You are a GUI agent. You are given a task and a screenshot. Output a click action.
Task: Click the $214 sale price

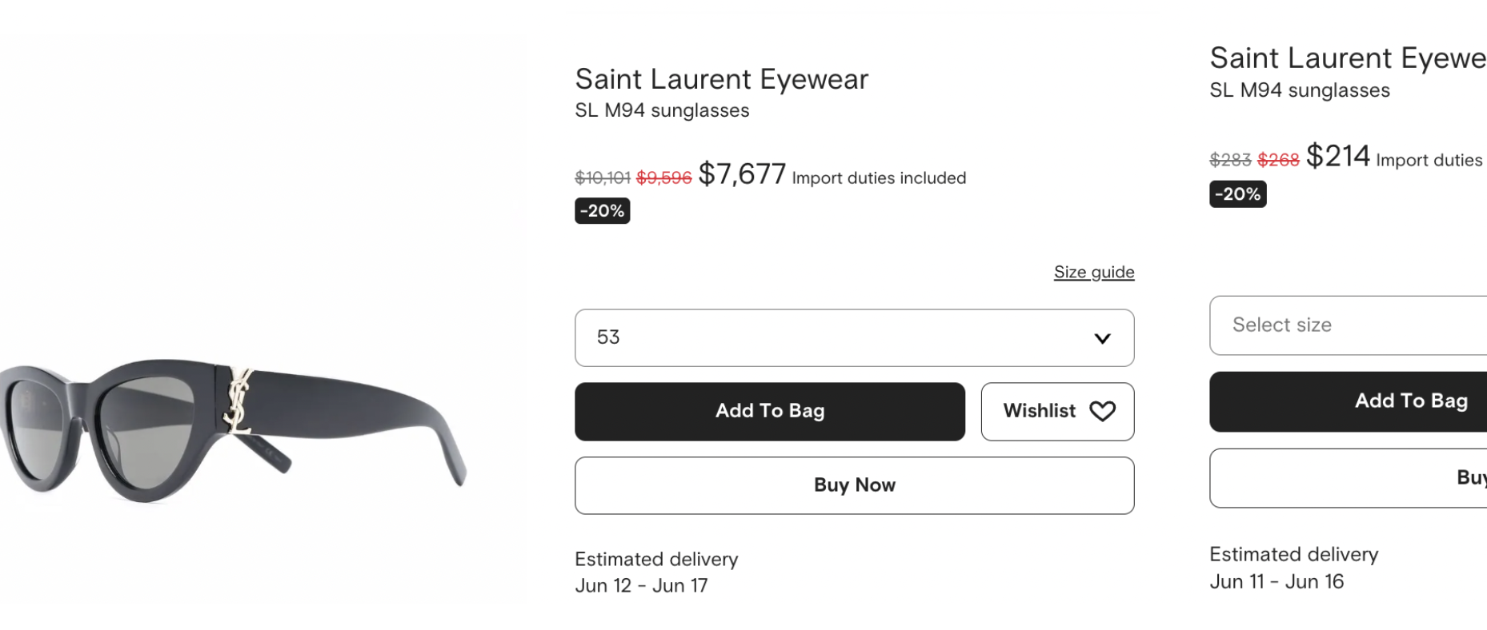tap(1337, 156)
